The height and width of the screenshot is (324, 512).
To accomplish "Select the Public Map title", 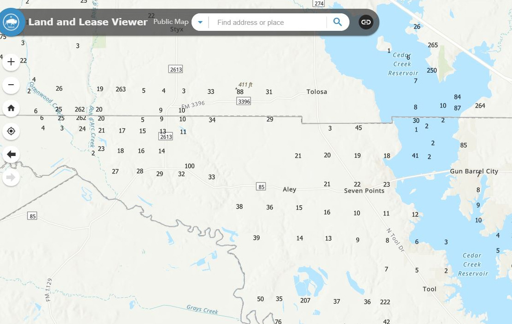I will tap(170, 21).
